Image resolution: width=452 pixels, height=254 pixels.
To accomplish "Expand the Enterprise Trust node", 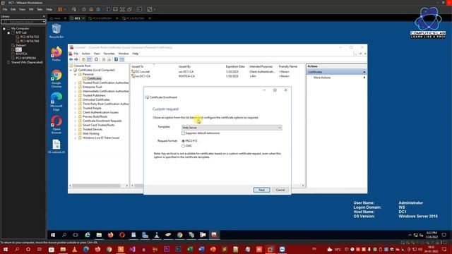I will (x=76, y=87).
